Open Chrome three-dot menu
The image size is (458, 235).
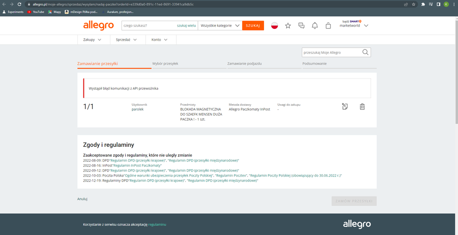coord(454,5)
